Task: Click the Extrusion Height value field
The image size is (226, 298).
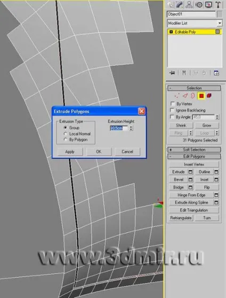Action: coord(119,128)
